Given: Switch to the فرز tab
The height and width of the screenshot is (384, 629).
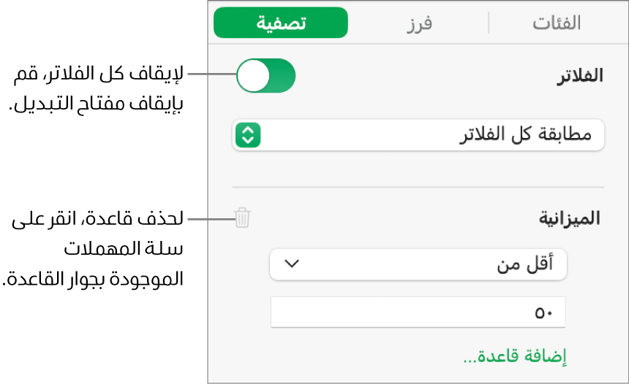Looking at the screenshot, I should tap(419, 23).
